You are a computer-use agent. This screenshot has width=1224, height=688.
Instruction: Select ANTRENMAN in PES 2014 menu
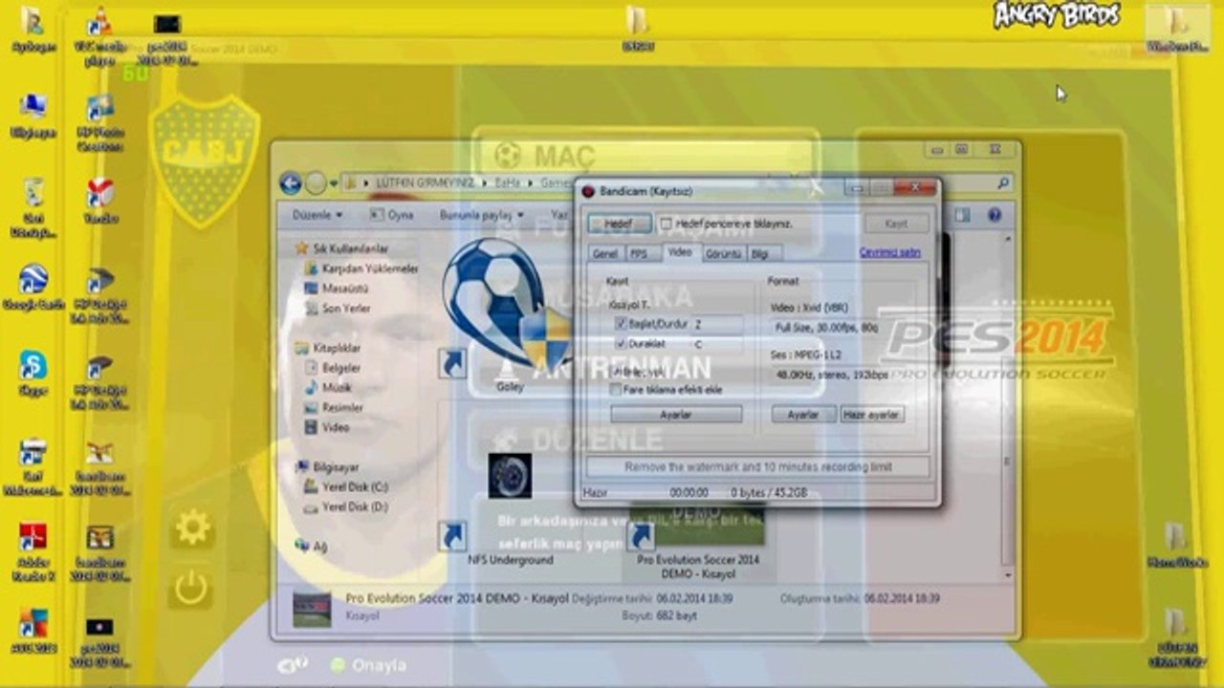(x=646, y=368)
